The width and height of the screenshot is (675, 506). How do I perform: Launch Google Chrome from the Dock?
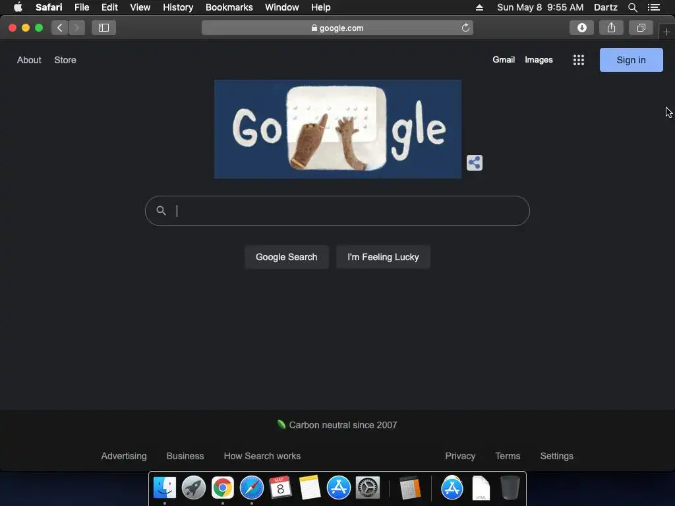tap(223, 488)
